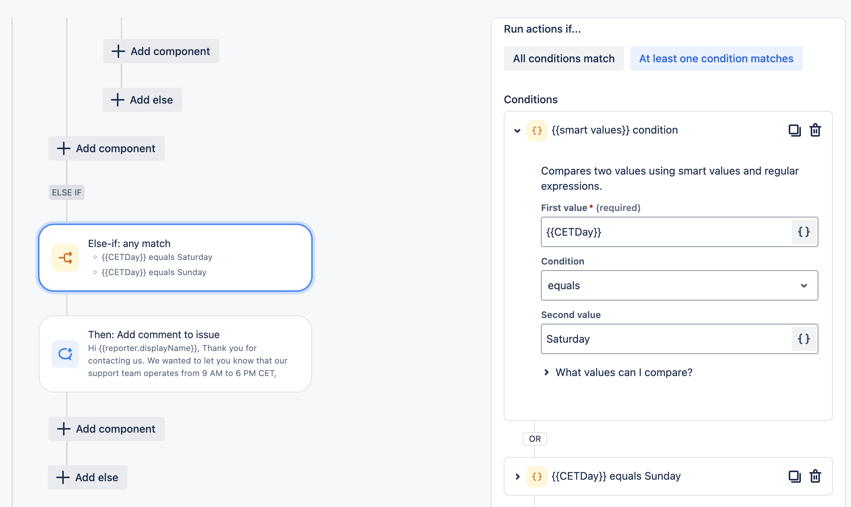Screen dimensions: 851x507
Task: Duplicate the smart values condition
Action: point(794,130)
